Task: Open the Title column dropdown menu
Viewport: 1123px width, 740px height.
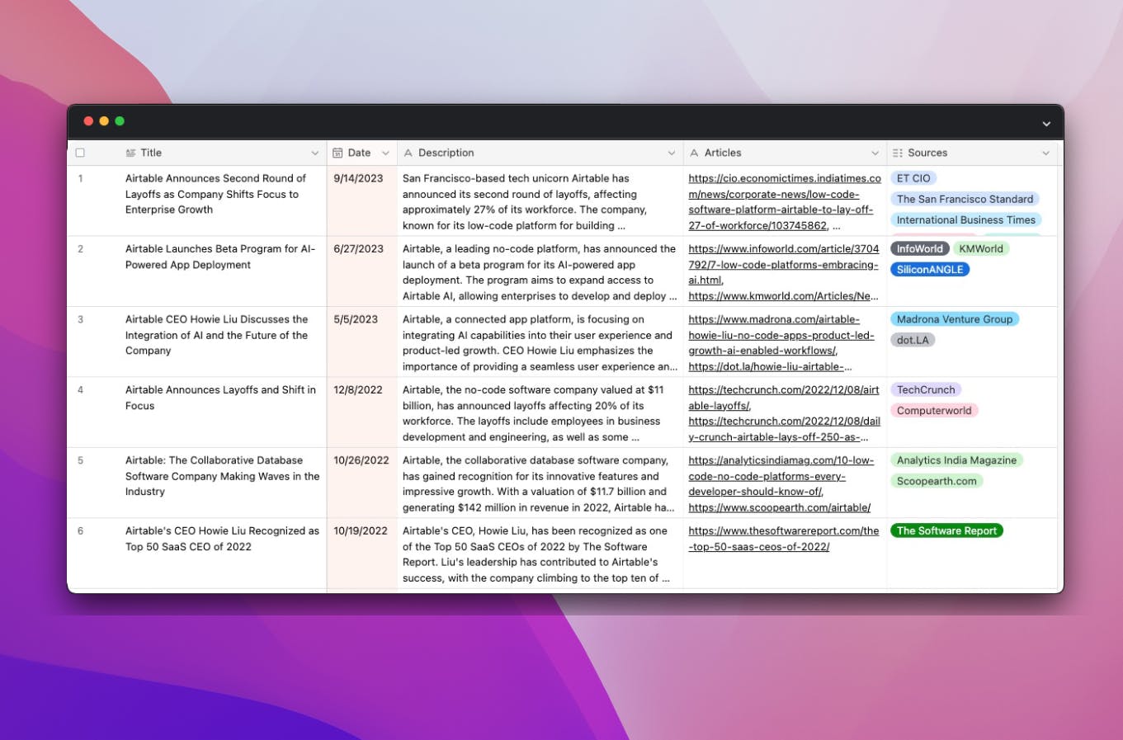Action: [x=314, y=153]
